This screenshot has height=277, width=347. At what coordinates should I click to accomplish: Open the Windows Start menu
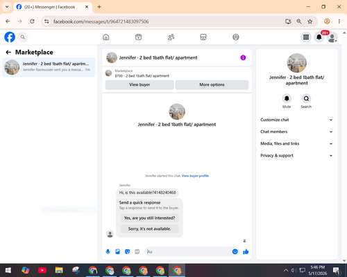[x=8, y=270]
